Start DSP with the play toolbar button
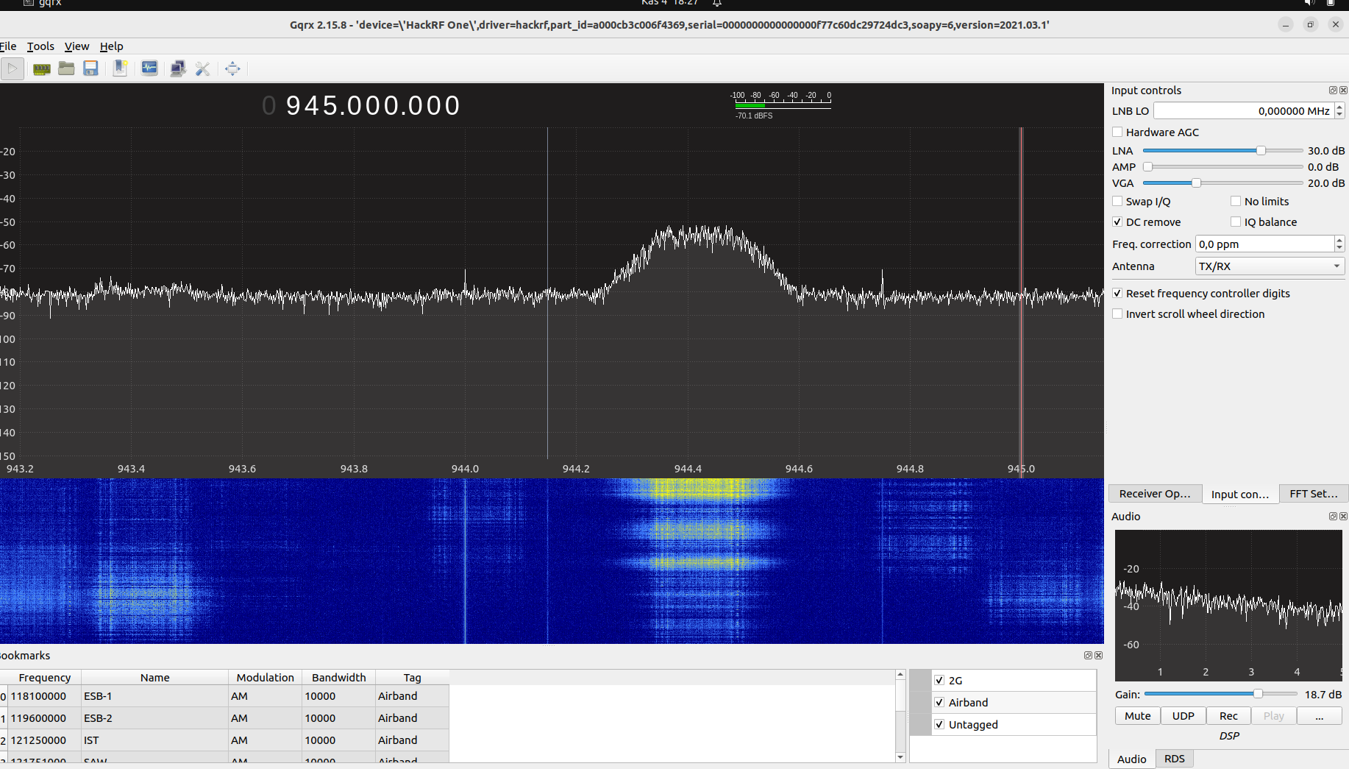This screenshot has width=1349, height=769. click(x=13, y=68)
